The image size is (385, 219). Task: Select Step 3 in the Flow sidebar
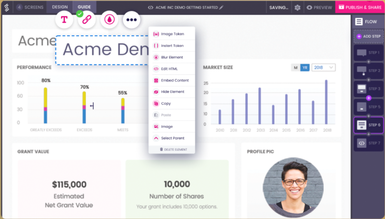(369, 88)
